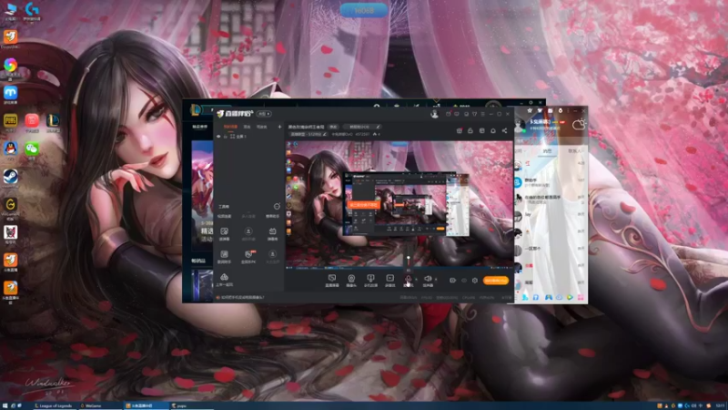Image resolution: width=728 pixels, height=410 pixels.
Task: Select the third scene tab
Action: click(261, 127)
